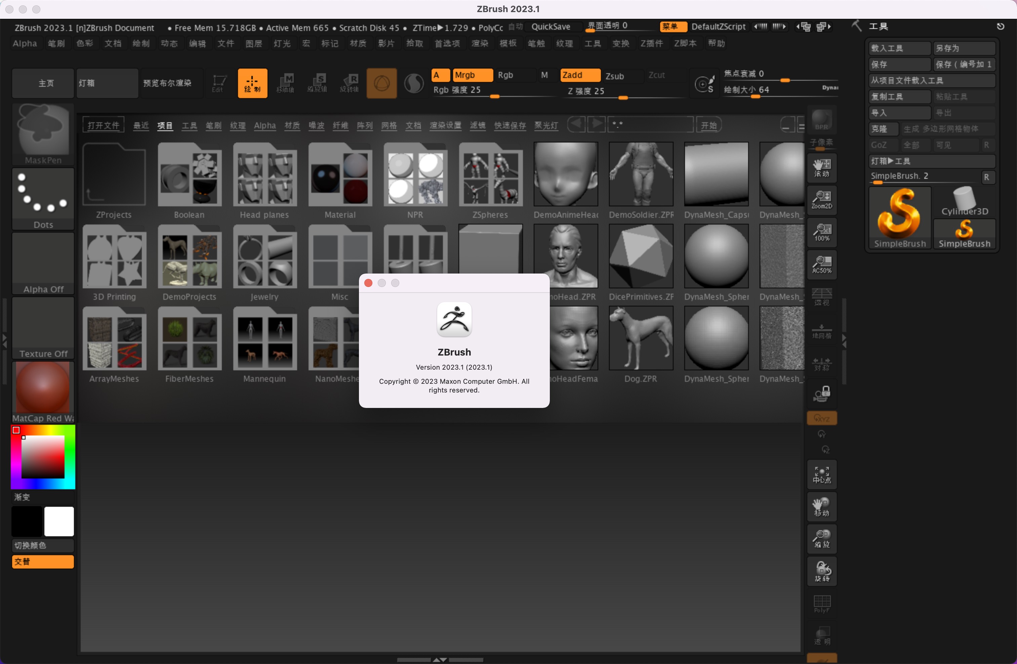This screenshot has width=1017, height=664.
Task: Open the 渲染 (Render) menu
Action: click(480, 43)
